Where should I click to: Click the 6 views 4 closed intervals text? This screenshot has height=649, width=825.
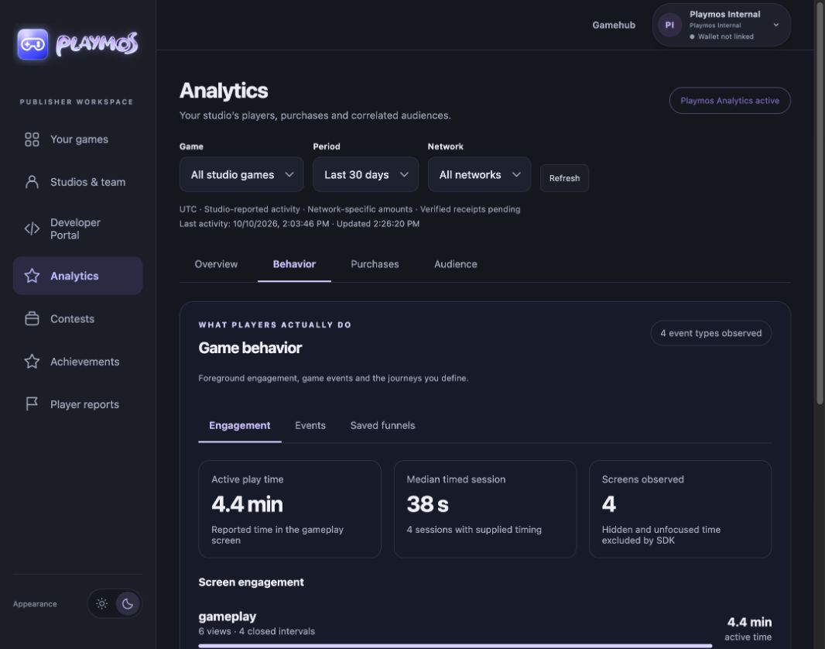point(257,631)
